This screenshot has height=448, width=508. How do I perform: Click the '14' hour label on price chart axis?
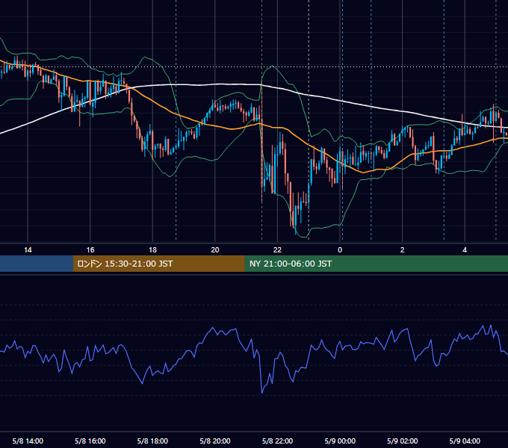pyautogui.click(x=28, y=250)
